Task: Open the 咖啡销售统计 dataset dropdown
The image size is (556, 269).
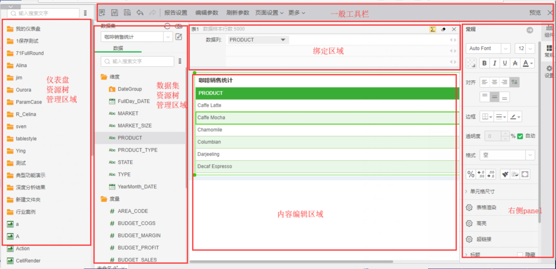Action: tap(168, 37)
